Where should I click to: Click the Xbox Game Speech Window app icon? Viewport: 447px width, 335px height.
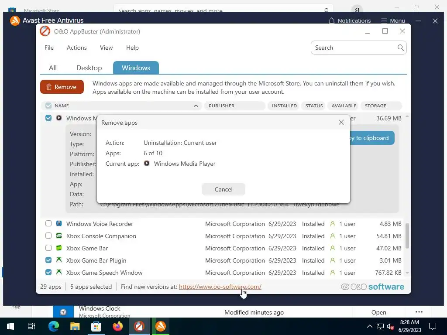click(59, 272)
